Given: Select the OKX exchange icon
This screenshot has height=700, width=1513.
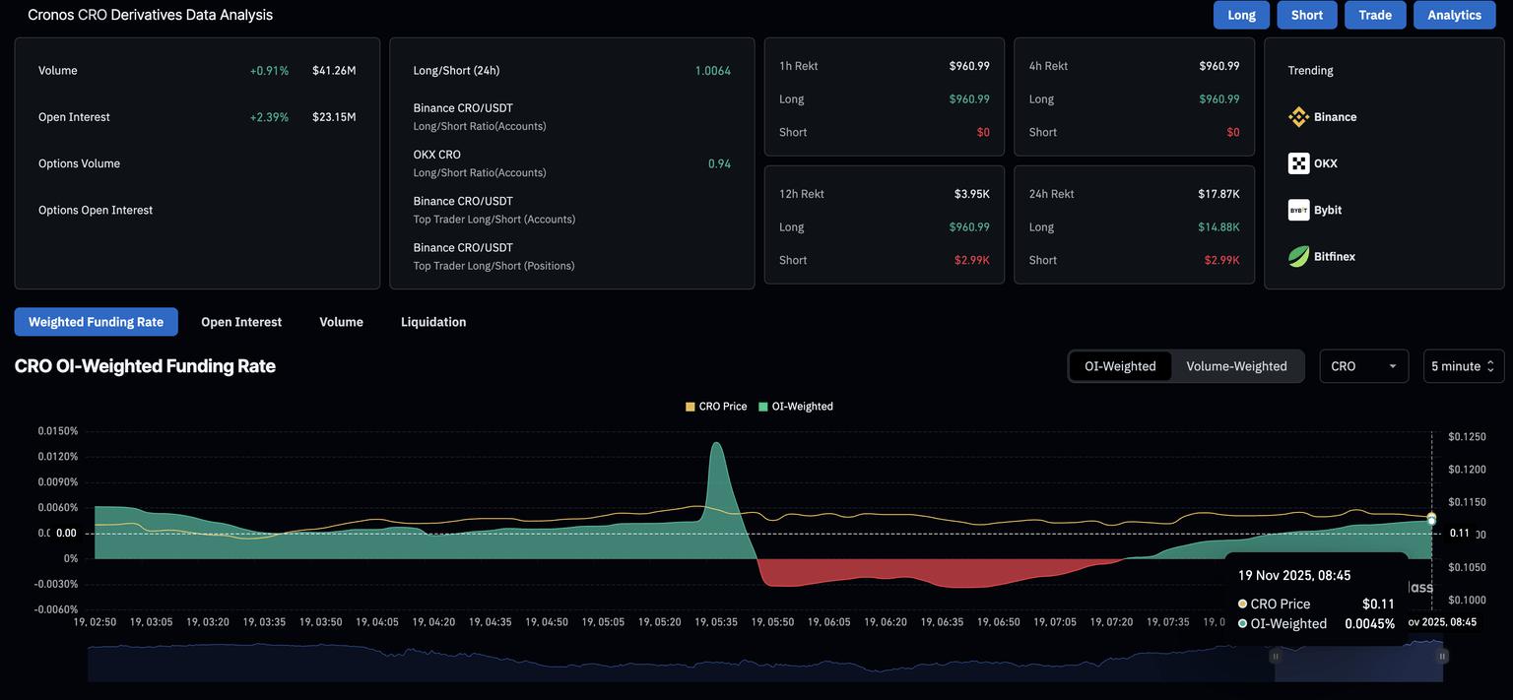Looking at the screenshot, I should click(x=1296, y=161).
